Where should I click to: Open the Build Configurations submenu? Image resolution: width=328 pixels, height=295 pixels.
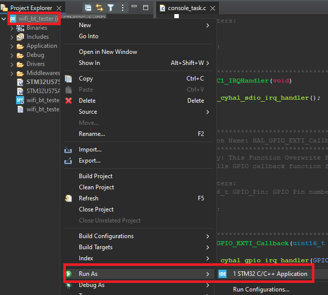pos(138,236)
